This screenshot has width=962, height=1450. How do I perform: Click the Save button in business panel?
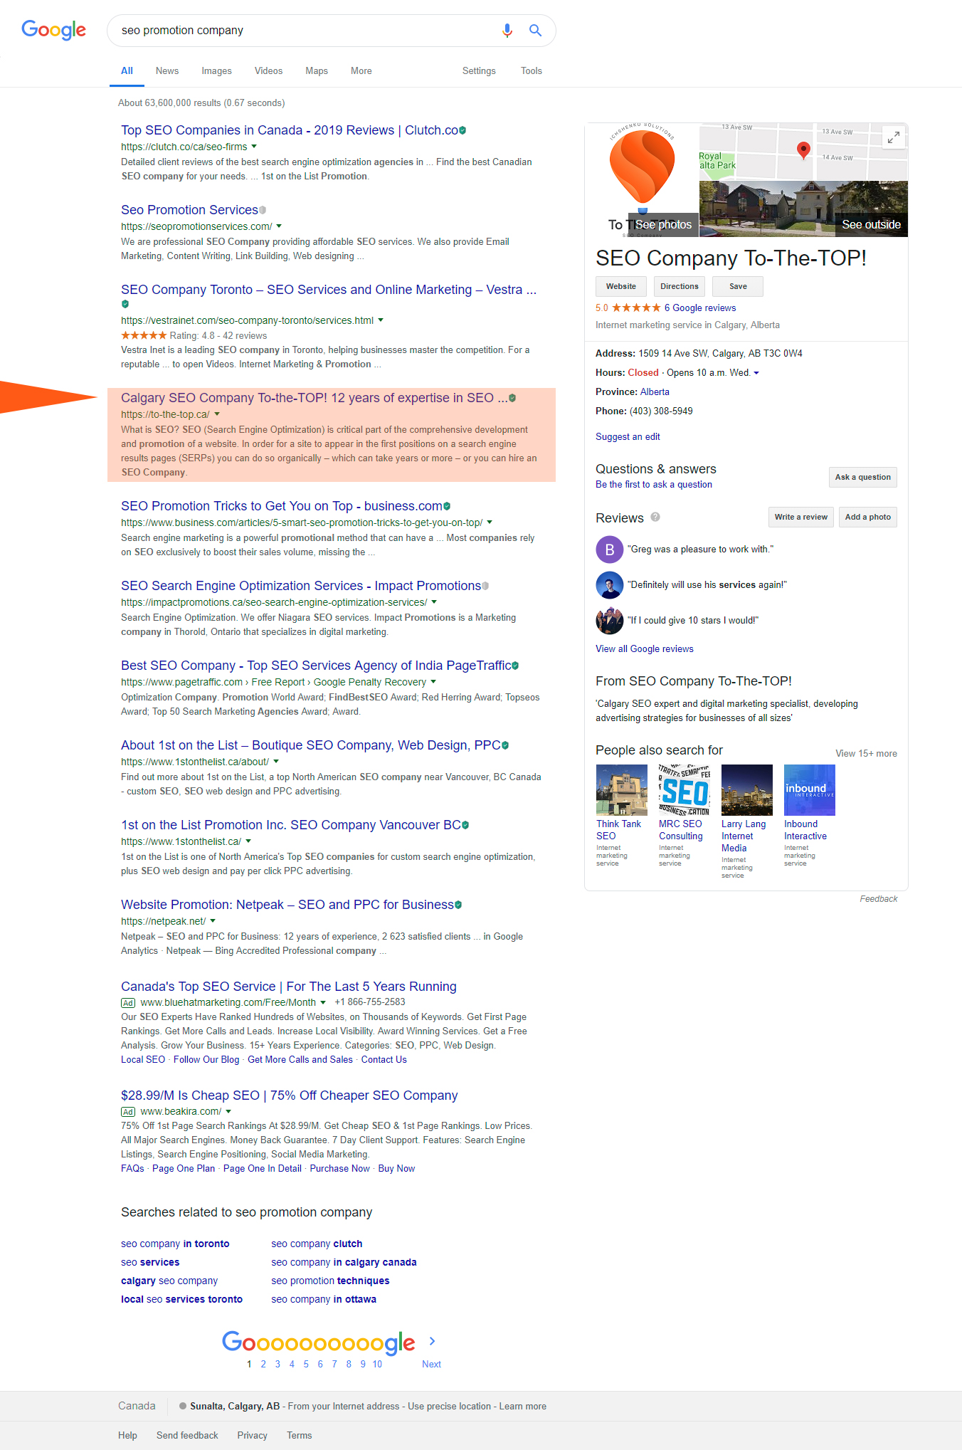pyautogui.click(x=738, y=286)
